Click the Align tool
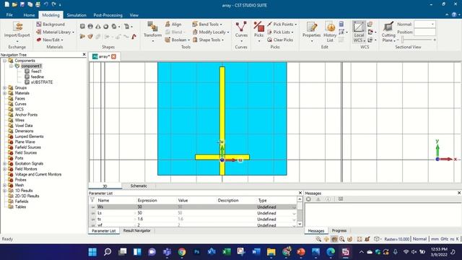This screenshot has height=260, width=462. coord(173,24)
